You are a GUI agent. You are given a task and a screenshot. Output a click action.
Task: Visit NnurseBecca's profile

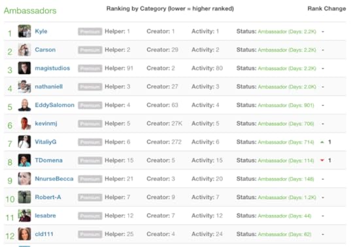54,179
